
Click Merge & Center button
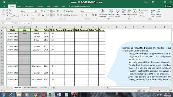70,15
